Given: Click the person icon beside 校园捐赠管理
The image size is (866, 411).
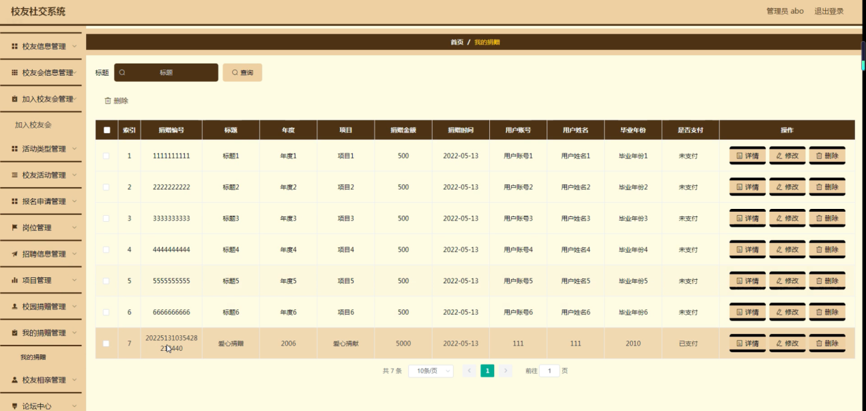Looking at the screenshot, I should click(15, 307).
